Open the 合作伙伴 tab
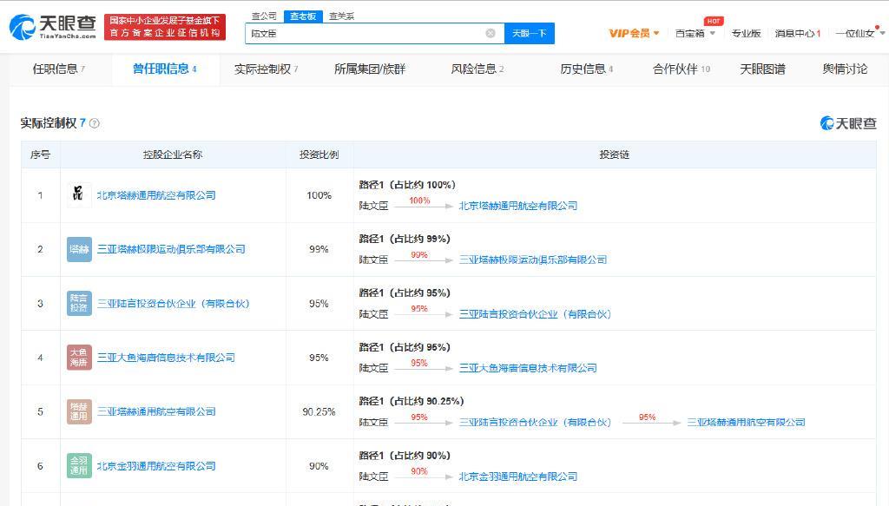Viewport: 889px width, 506px height. click(681, 69)
